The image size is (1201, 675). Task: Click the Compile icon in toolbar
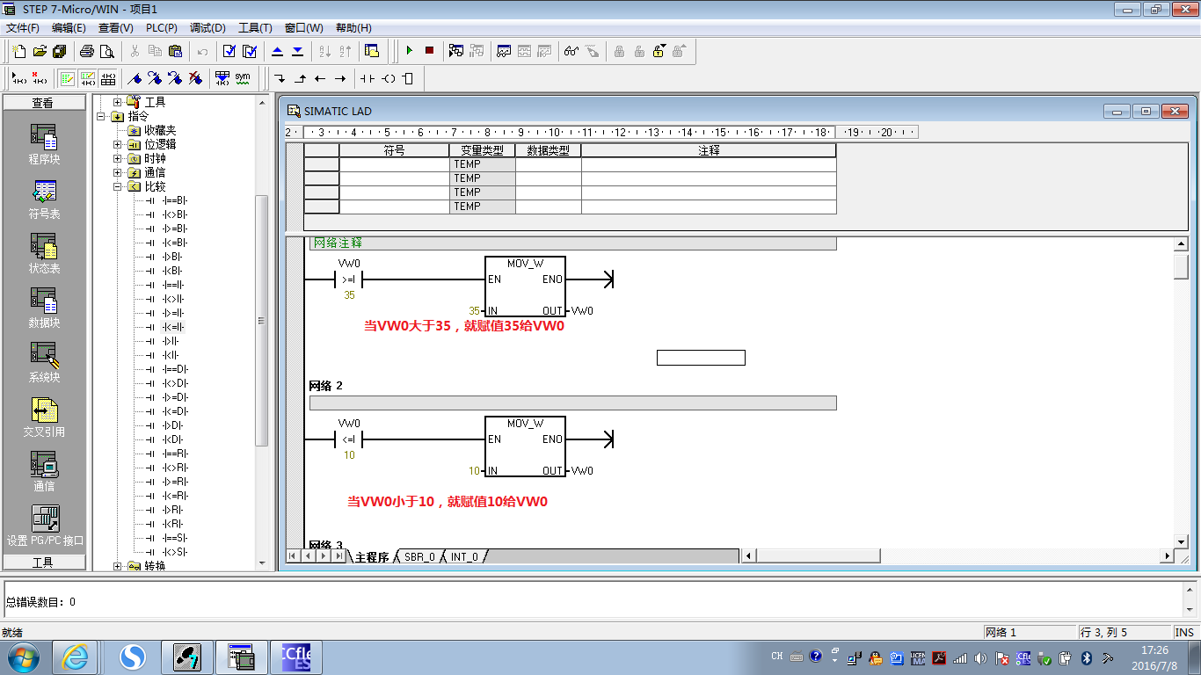(229, 51)
